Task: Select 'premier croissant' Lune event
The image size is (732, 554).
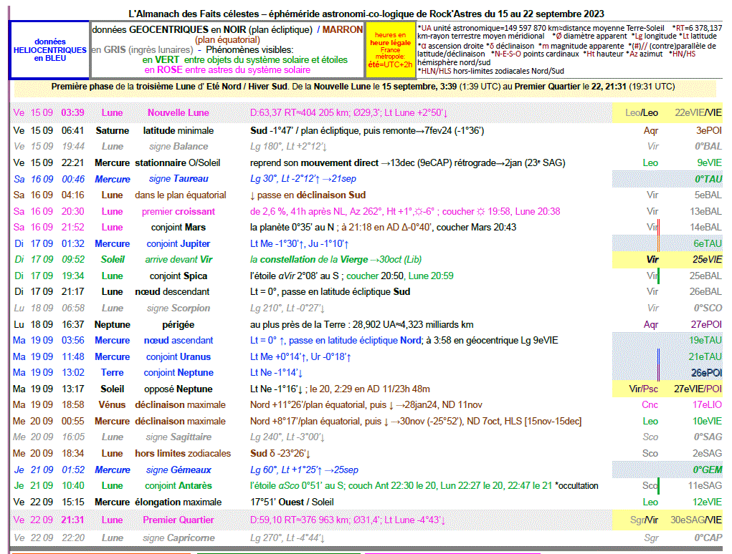Action: pyautogui.click(x=179, y=212)
